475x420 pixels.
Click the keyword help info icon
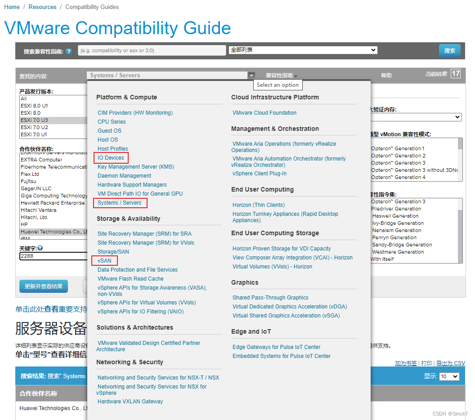point(40,248)
